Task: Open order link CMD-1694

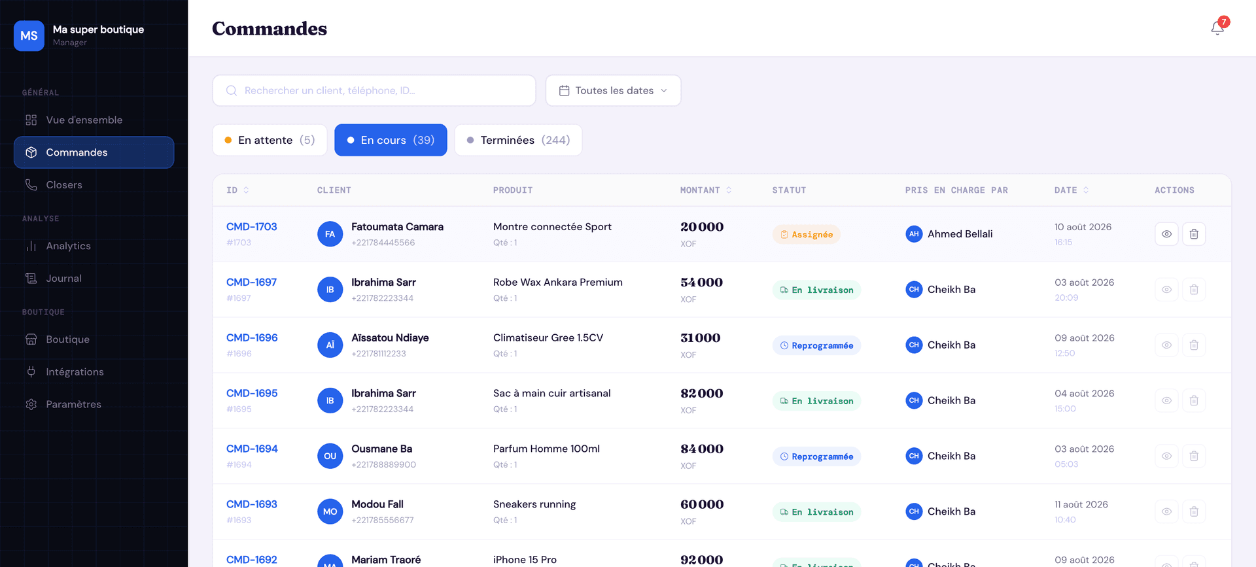Action: 252,449
